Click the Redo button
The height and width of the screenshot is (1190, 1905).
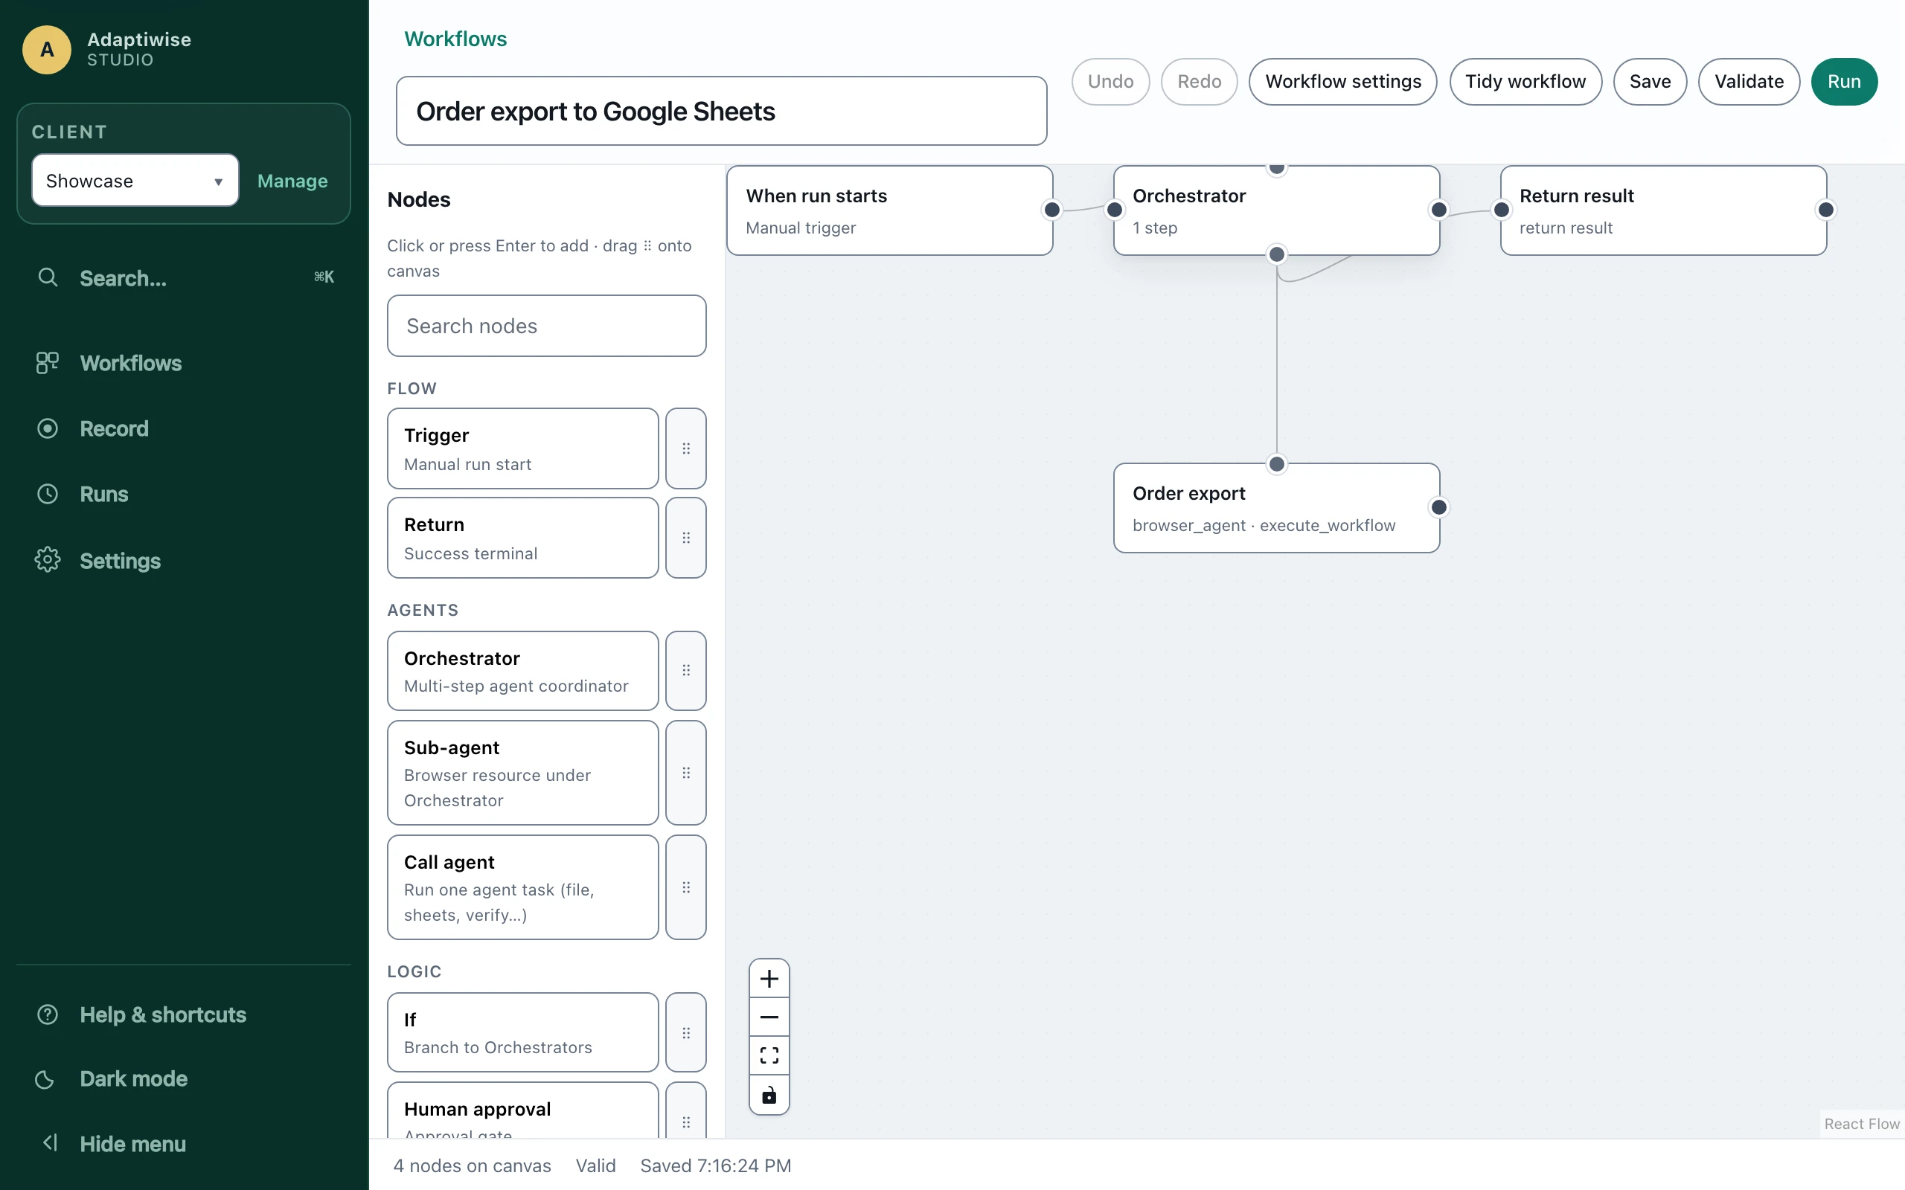[x=1199, y=81]
